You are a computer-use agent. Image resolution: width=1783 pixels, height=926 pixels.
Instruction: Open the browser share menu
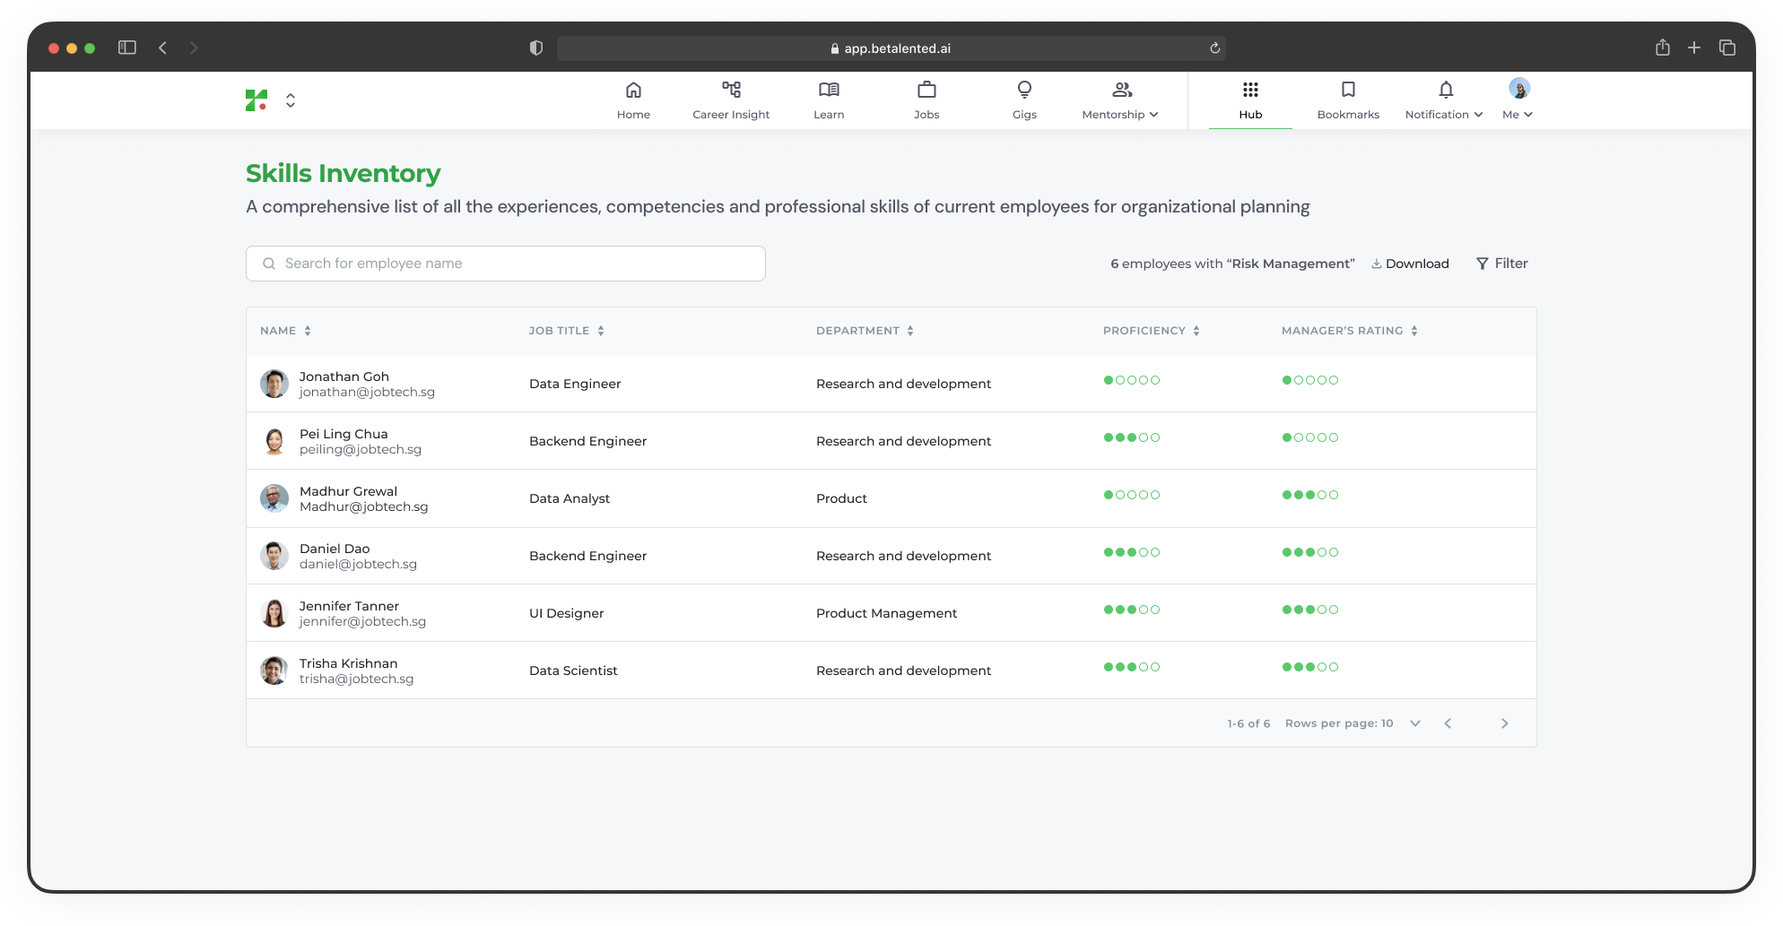(x=1662, y=48)
